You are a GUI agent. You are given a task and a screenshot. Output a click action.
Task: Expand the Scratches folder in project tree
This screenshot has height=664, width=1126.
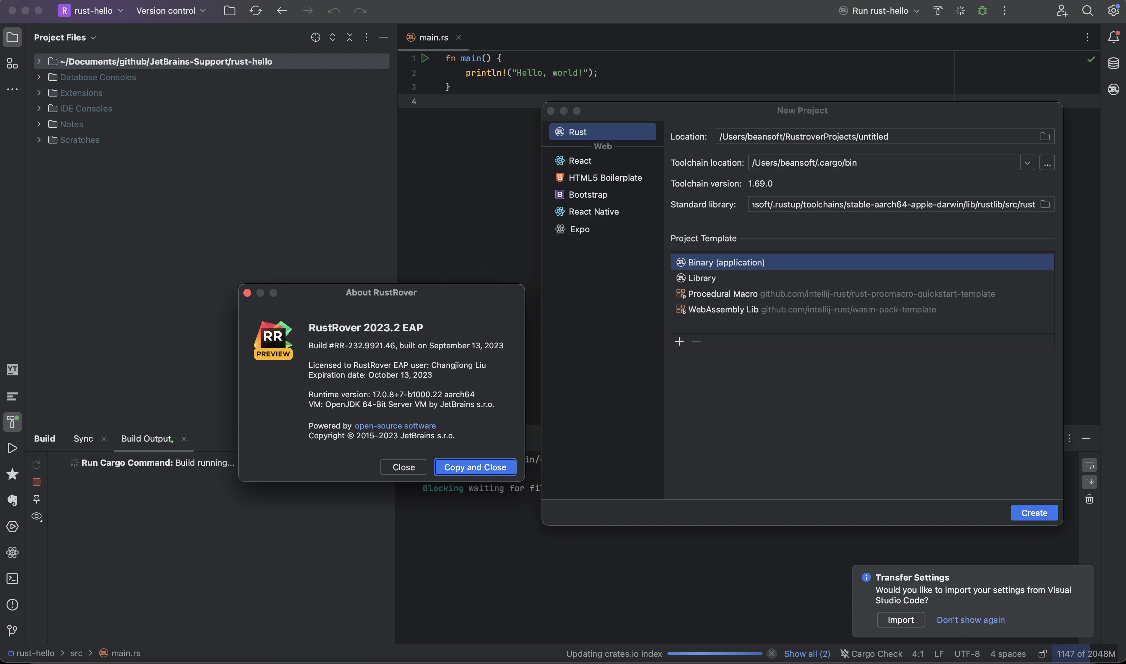[x=37, y=140]
